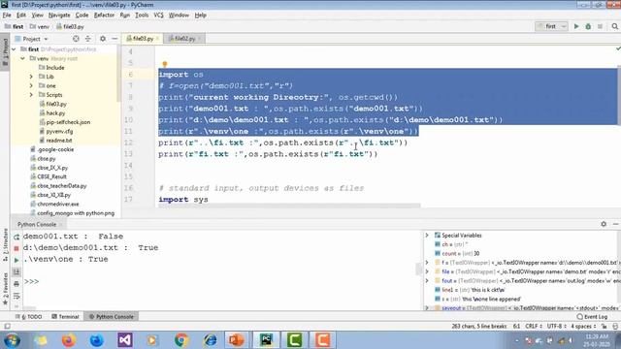Open Search Everywhere magnifier icon
621x349 pixels.
click(614, 26)
